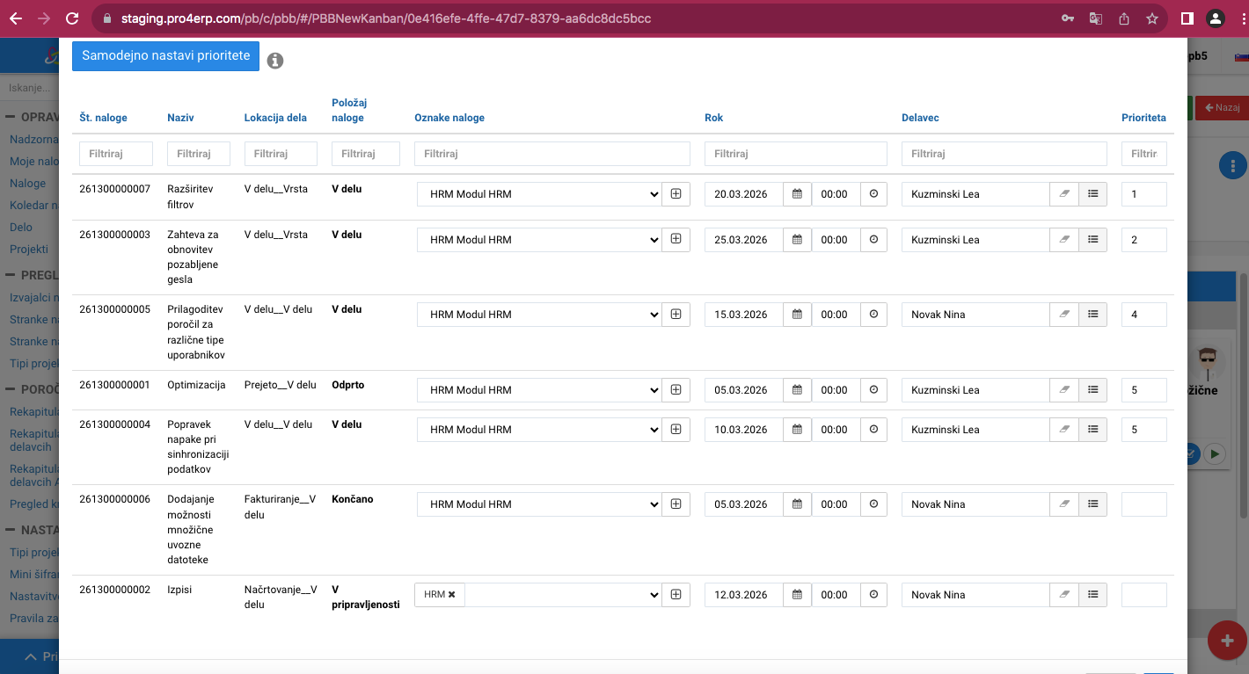
Task: Sort by the Rok column header
Action: coord(713,118)
